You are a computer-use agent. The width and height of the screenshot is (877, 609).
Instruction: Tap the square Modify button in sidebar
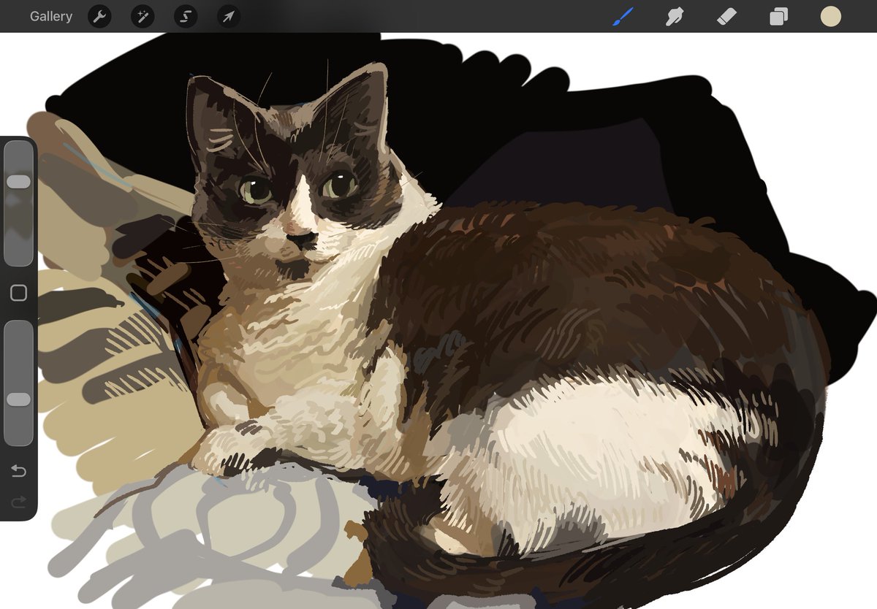[x=18, y=293]
